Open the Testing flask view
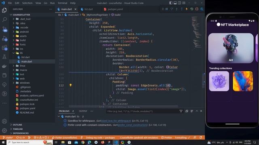This screenshot has width=259, height=145. (x=4, y=57)
